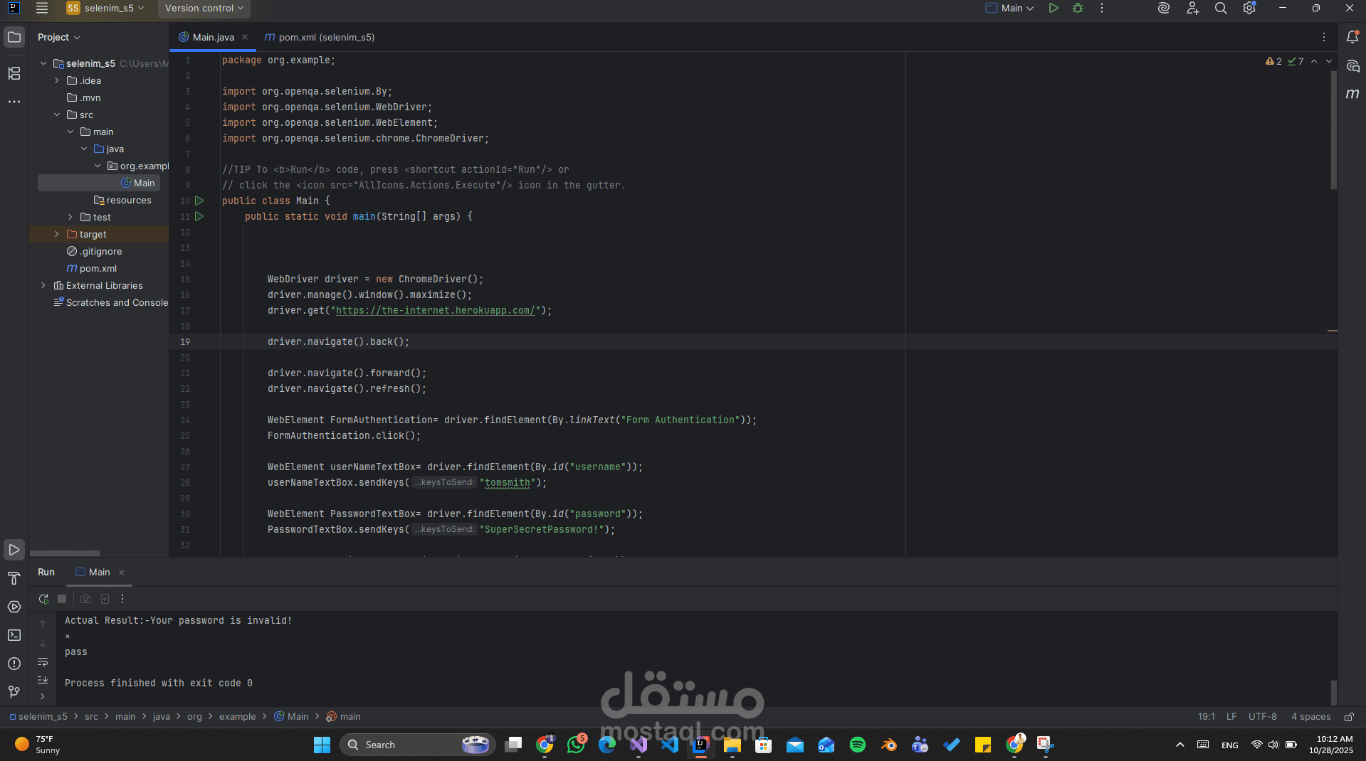
Task: Click taskbar Search box
Action: point(417,745)
